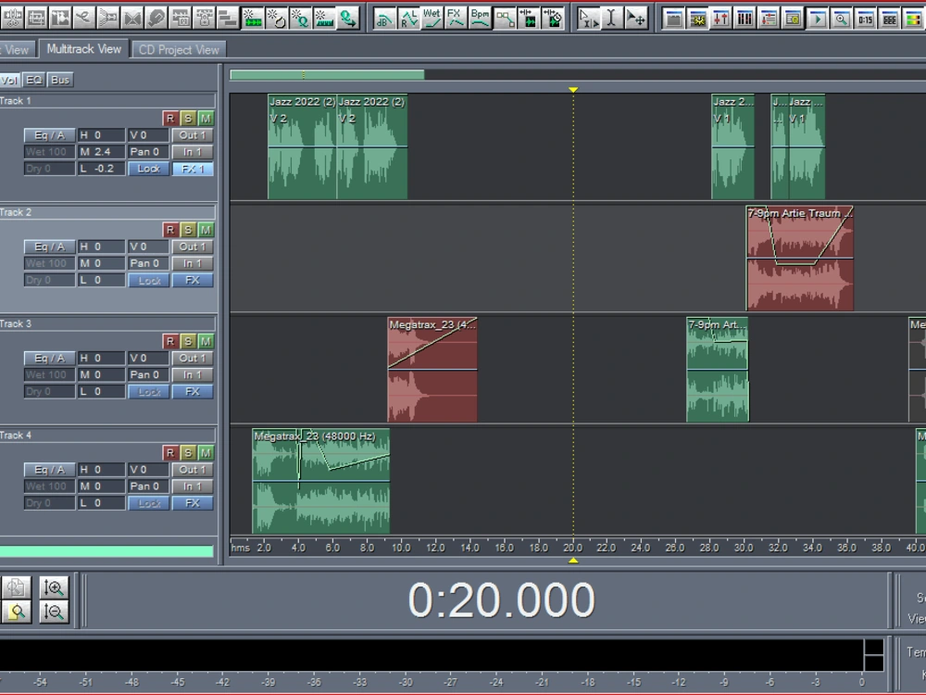Toggle snap to ruler icon

coord(323,18)
